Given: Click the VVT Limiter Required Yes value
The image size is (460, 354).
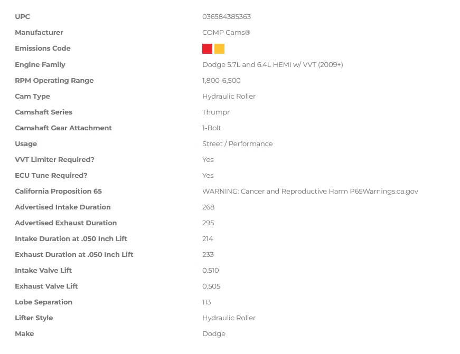Looking at the screenshot, I should coord(208,160).
